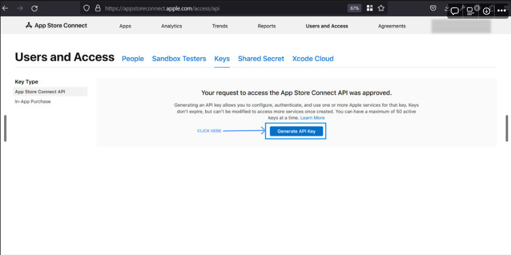
Task: Click the Users and Access page heading
Action: [64, 57]
